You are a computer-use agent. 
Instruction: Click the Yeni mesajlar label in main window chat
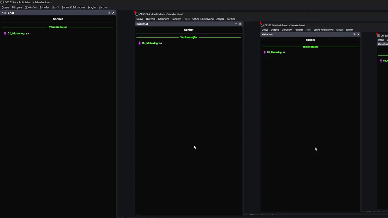pos(58,27)
